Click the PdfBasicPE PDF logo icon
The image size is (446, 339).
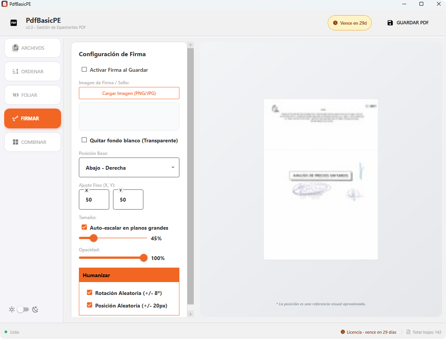tap(14, 23)
